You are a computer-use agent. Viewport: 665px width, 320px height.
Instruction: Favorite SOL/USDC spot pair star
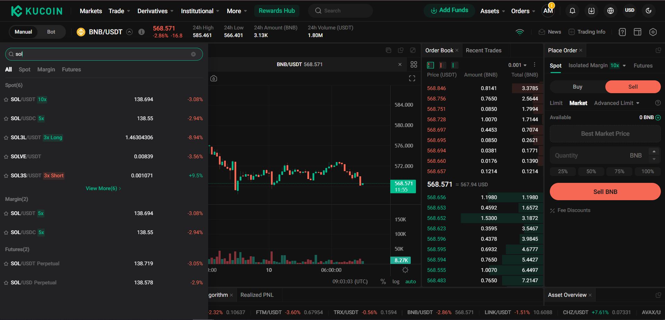tap(6, 119)
